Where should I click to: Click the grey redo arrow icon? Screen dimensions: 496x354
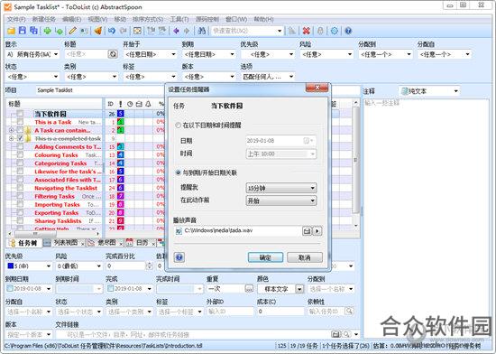(124, 31)
